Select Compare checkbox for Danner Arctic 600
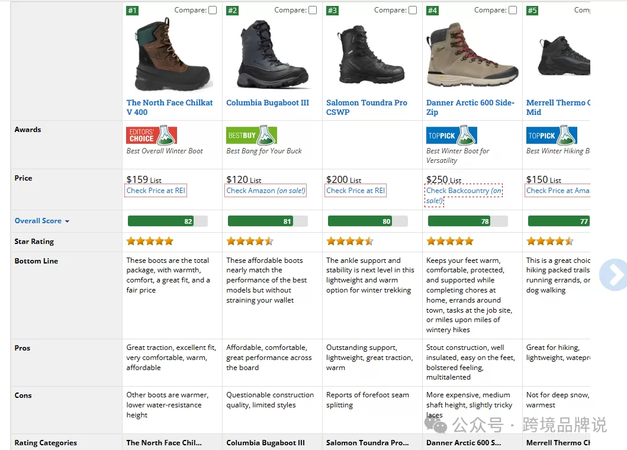This screenshot has width=627, height=450. [513, 10]
